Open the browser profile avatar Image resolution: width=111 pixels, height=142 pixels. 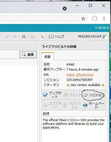(x=95, y=19)
